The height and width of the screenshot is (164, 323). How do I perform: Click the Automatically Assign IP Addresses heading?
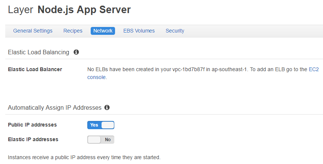[55, 107]
